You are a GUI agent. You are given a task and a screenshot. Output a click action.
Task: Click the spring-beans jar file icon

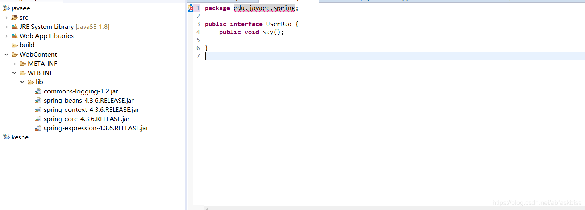coord(38,100)
